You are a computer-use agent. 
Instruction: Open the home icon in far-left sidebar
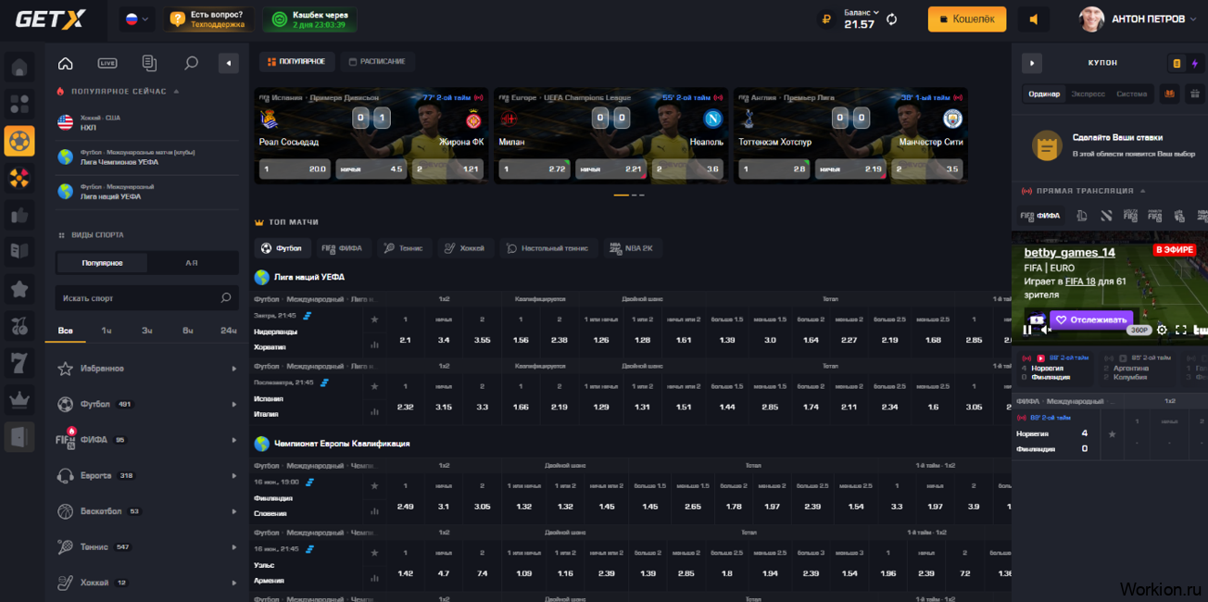pos(19,68)
